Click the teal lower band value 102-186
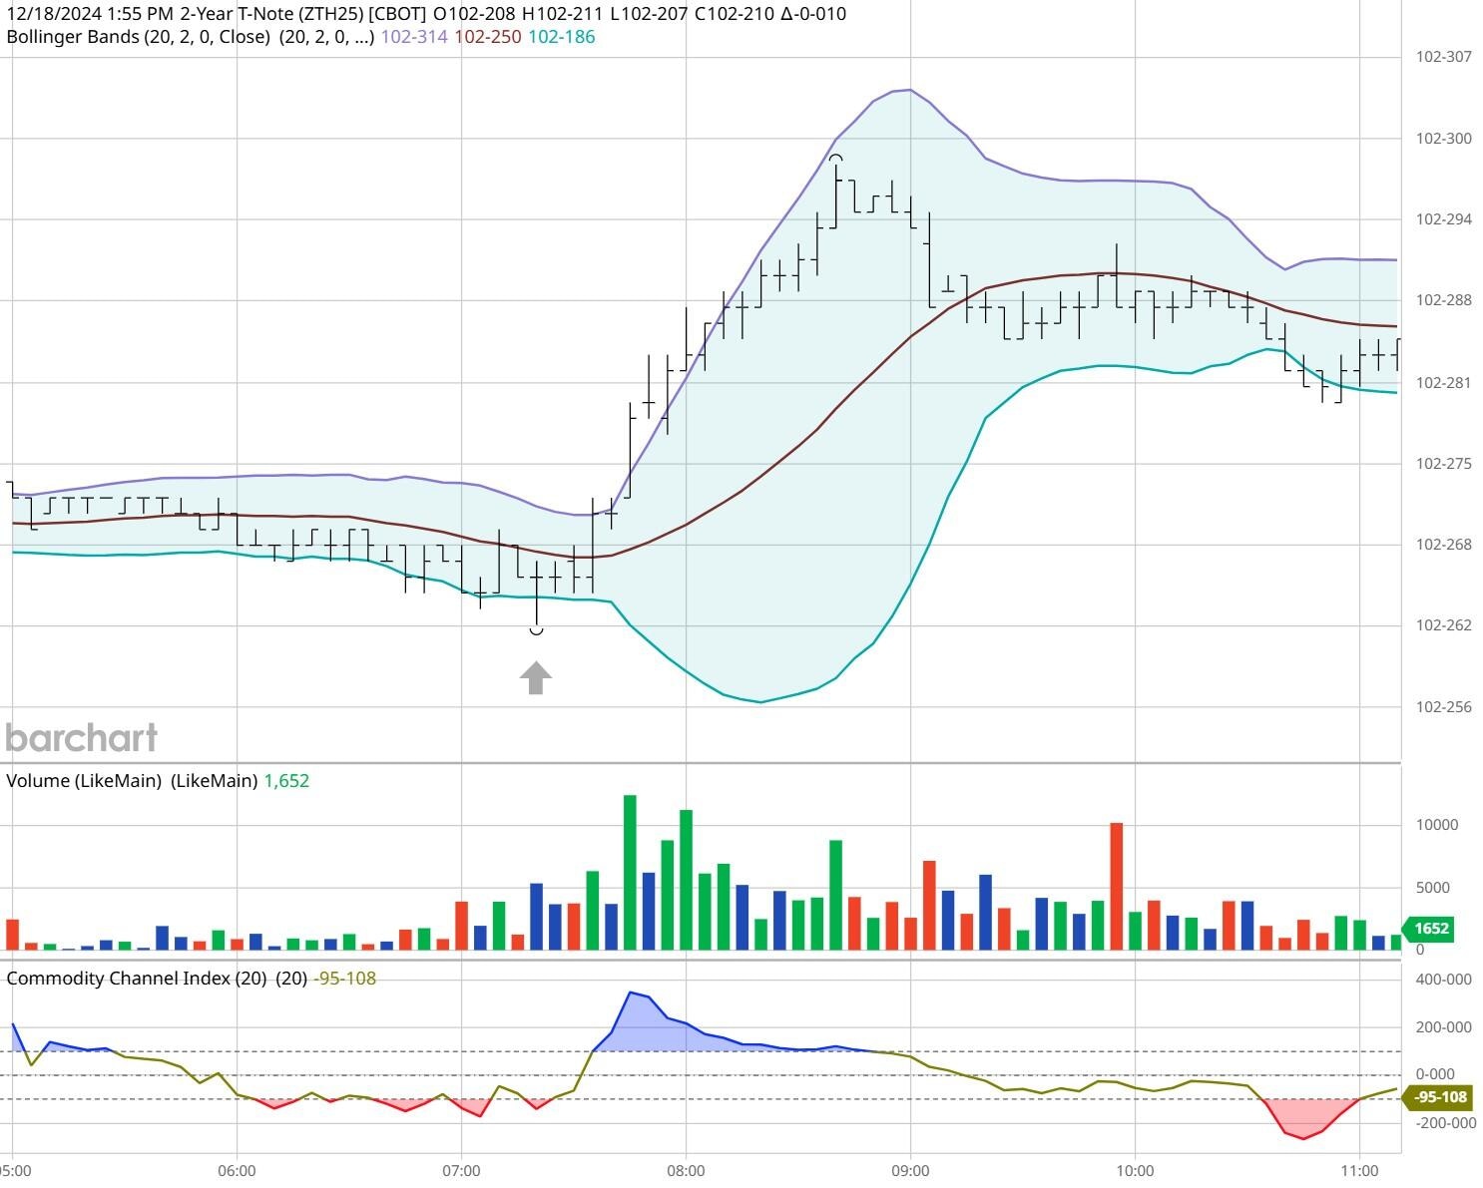The image size is (1483, 1188). pos(561,37)
